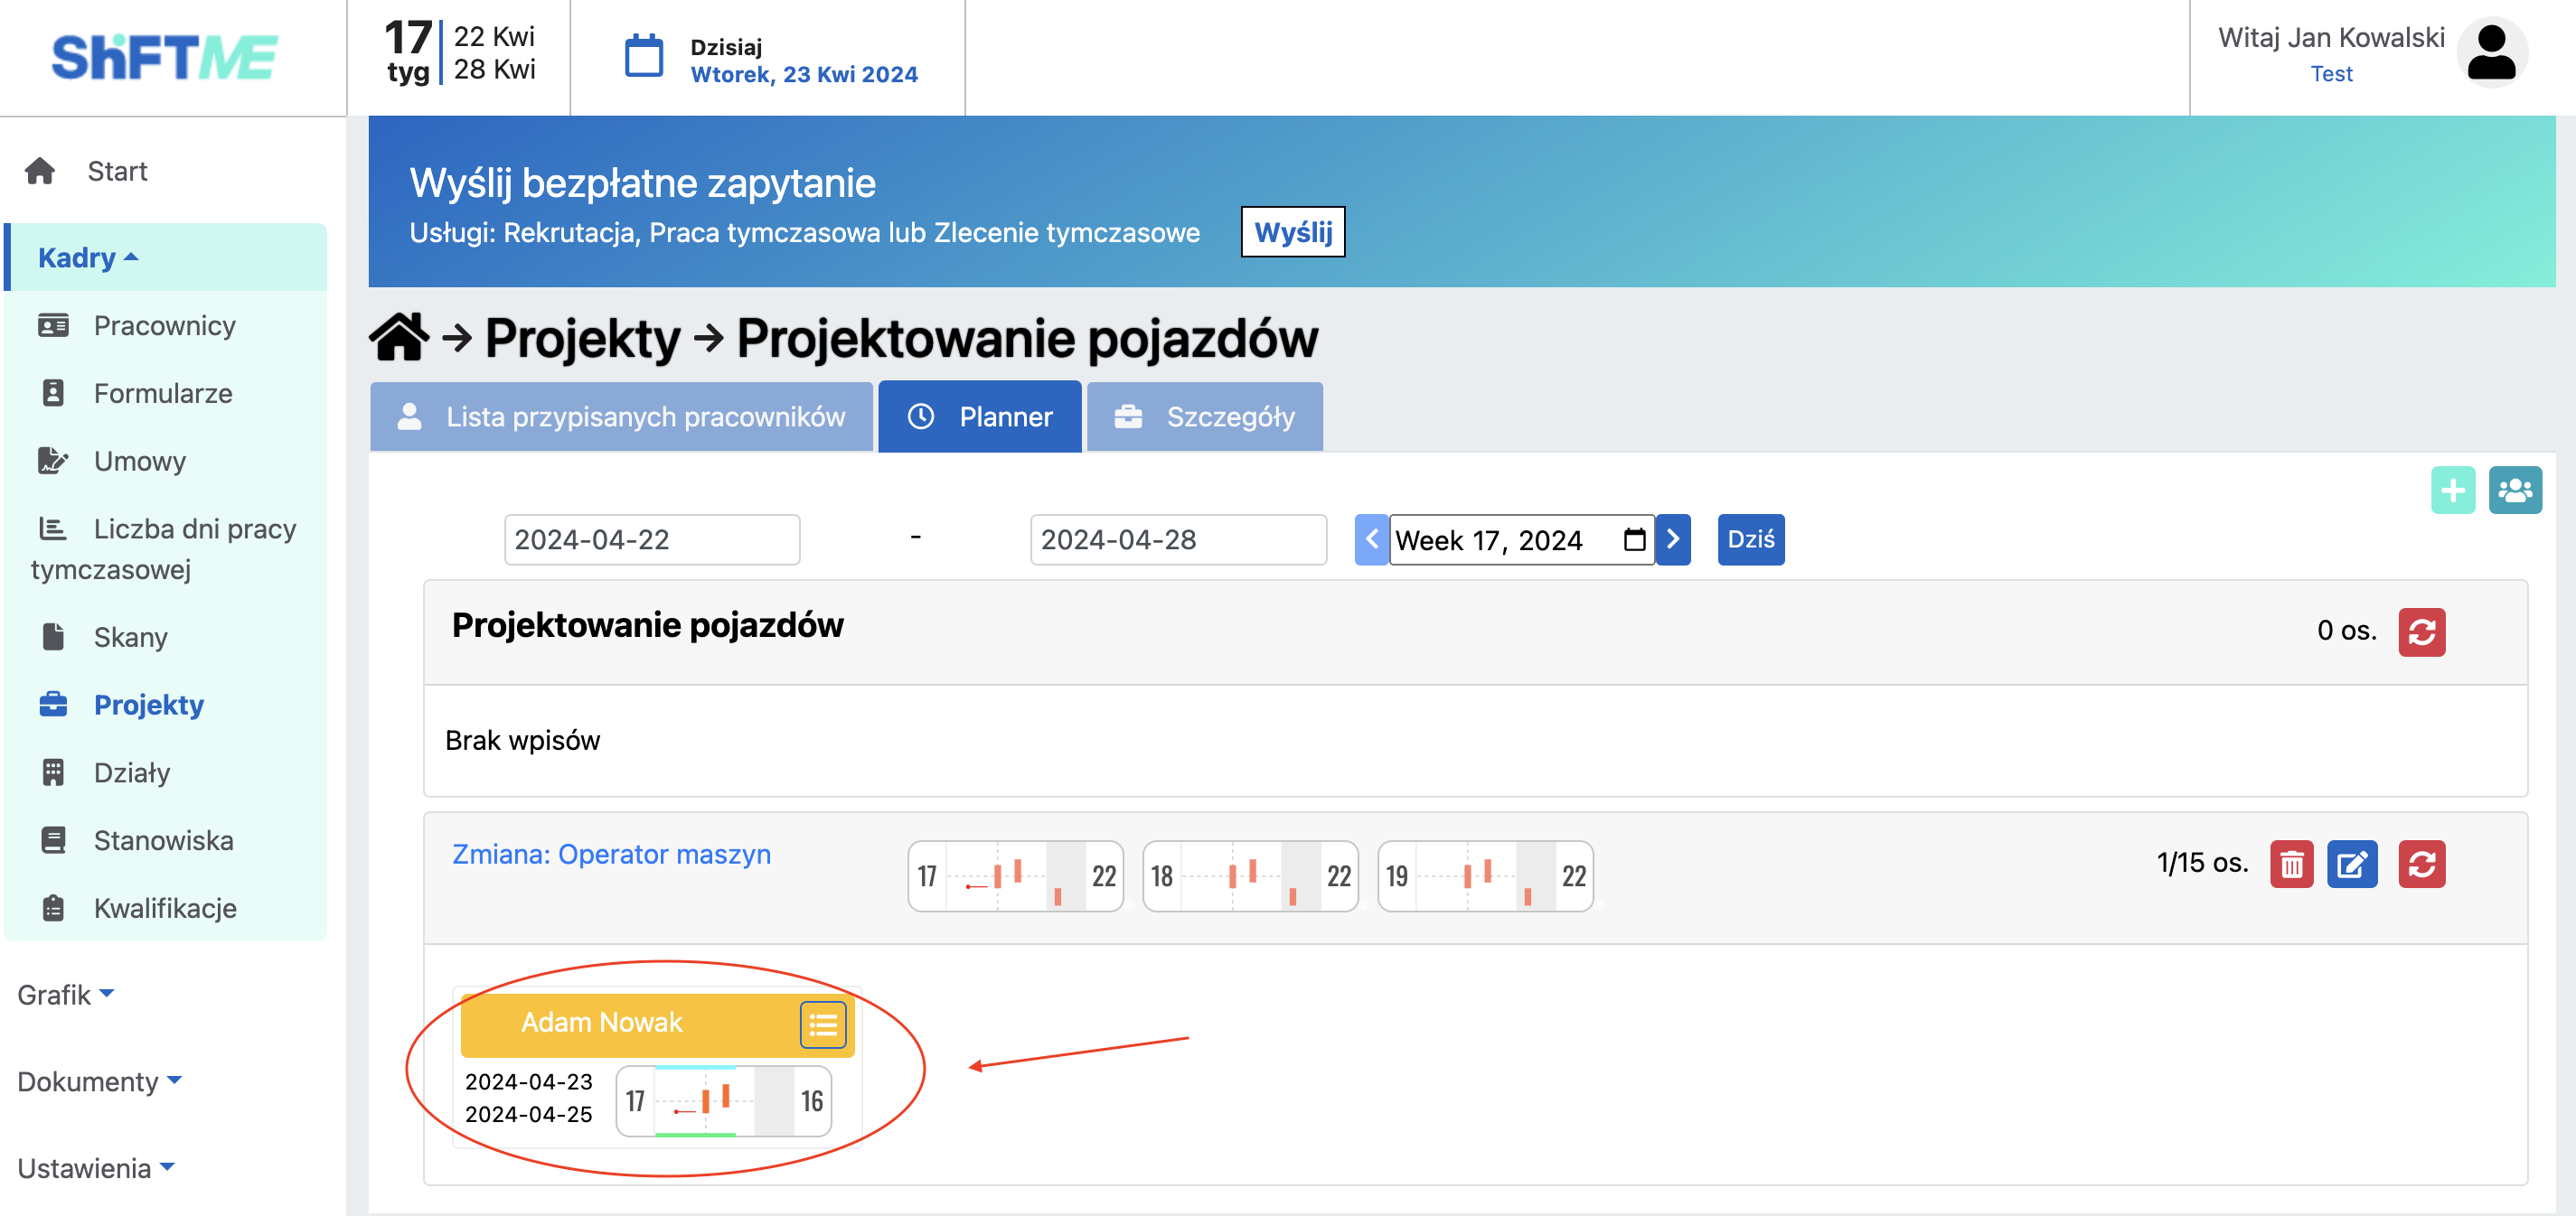Click the date 2024-04-23 under Adam Nowak

(x=528, y=1081)
